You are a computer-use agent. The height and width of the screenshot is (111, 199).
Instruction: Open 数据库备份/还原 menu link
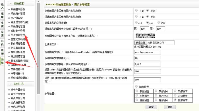coord(20,61)
